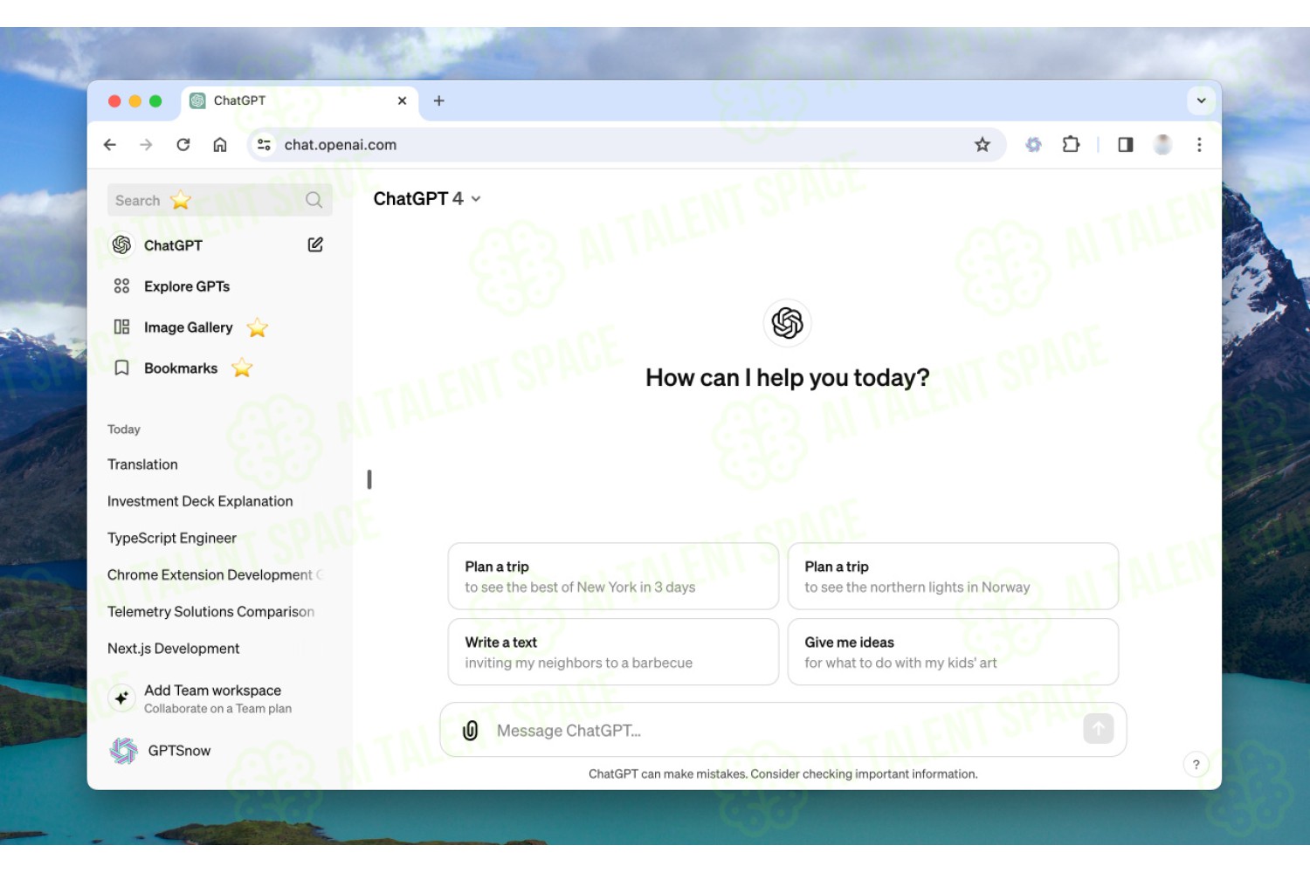Click the blue gear extension icon
The width and height of the screenshot is (1310, 873).
1033,145
